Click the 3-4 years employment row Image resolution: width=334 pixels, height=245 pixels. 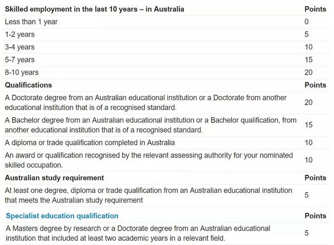pos(165,47)
